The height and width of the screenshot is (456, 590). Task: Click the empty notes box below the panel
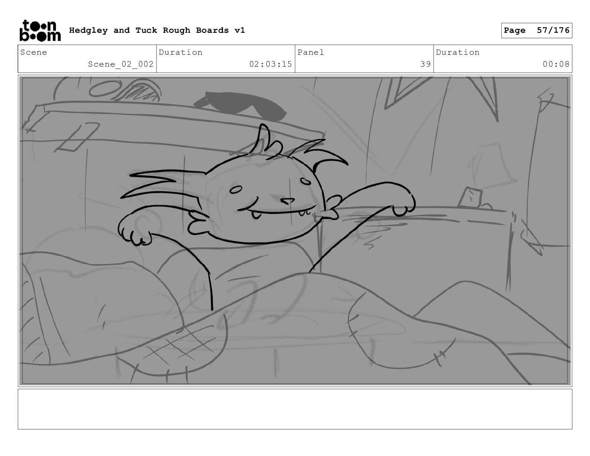point(295,409)
